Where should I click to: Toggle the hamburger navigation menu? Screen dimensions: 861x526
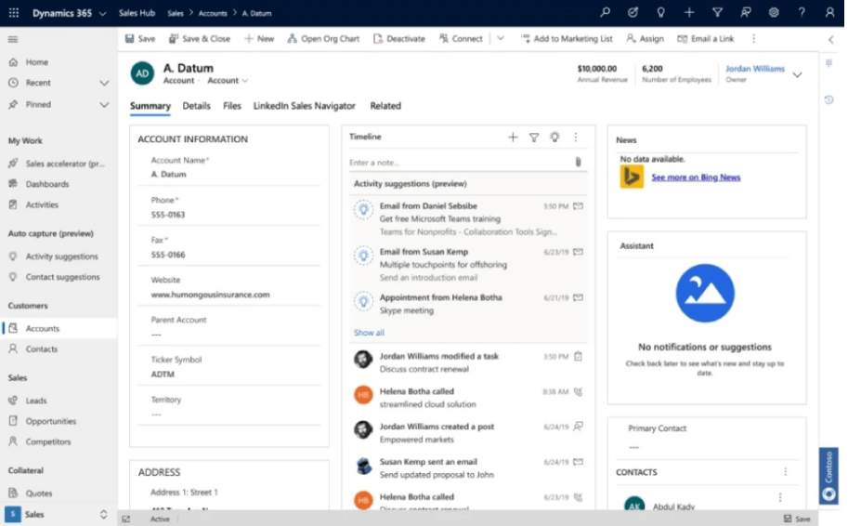pyautogui.click(x=13, y=39)
